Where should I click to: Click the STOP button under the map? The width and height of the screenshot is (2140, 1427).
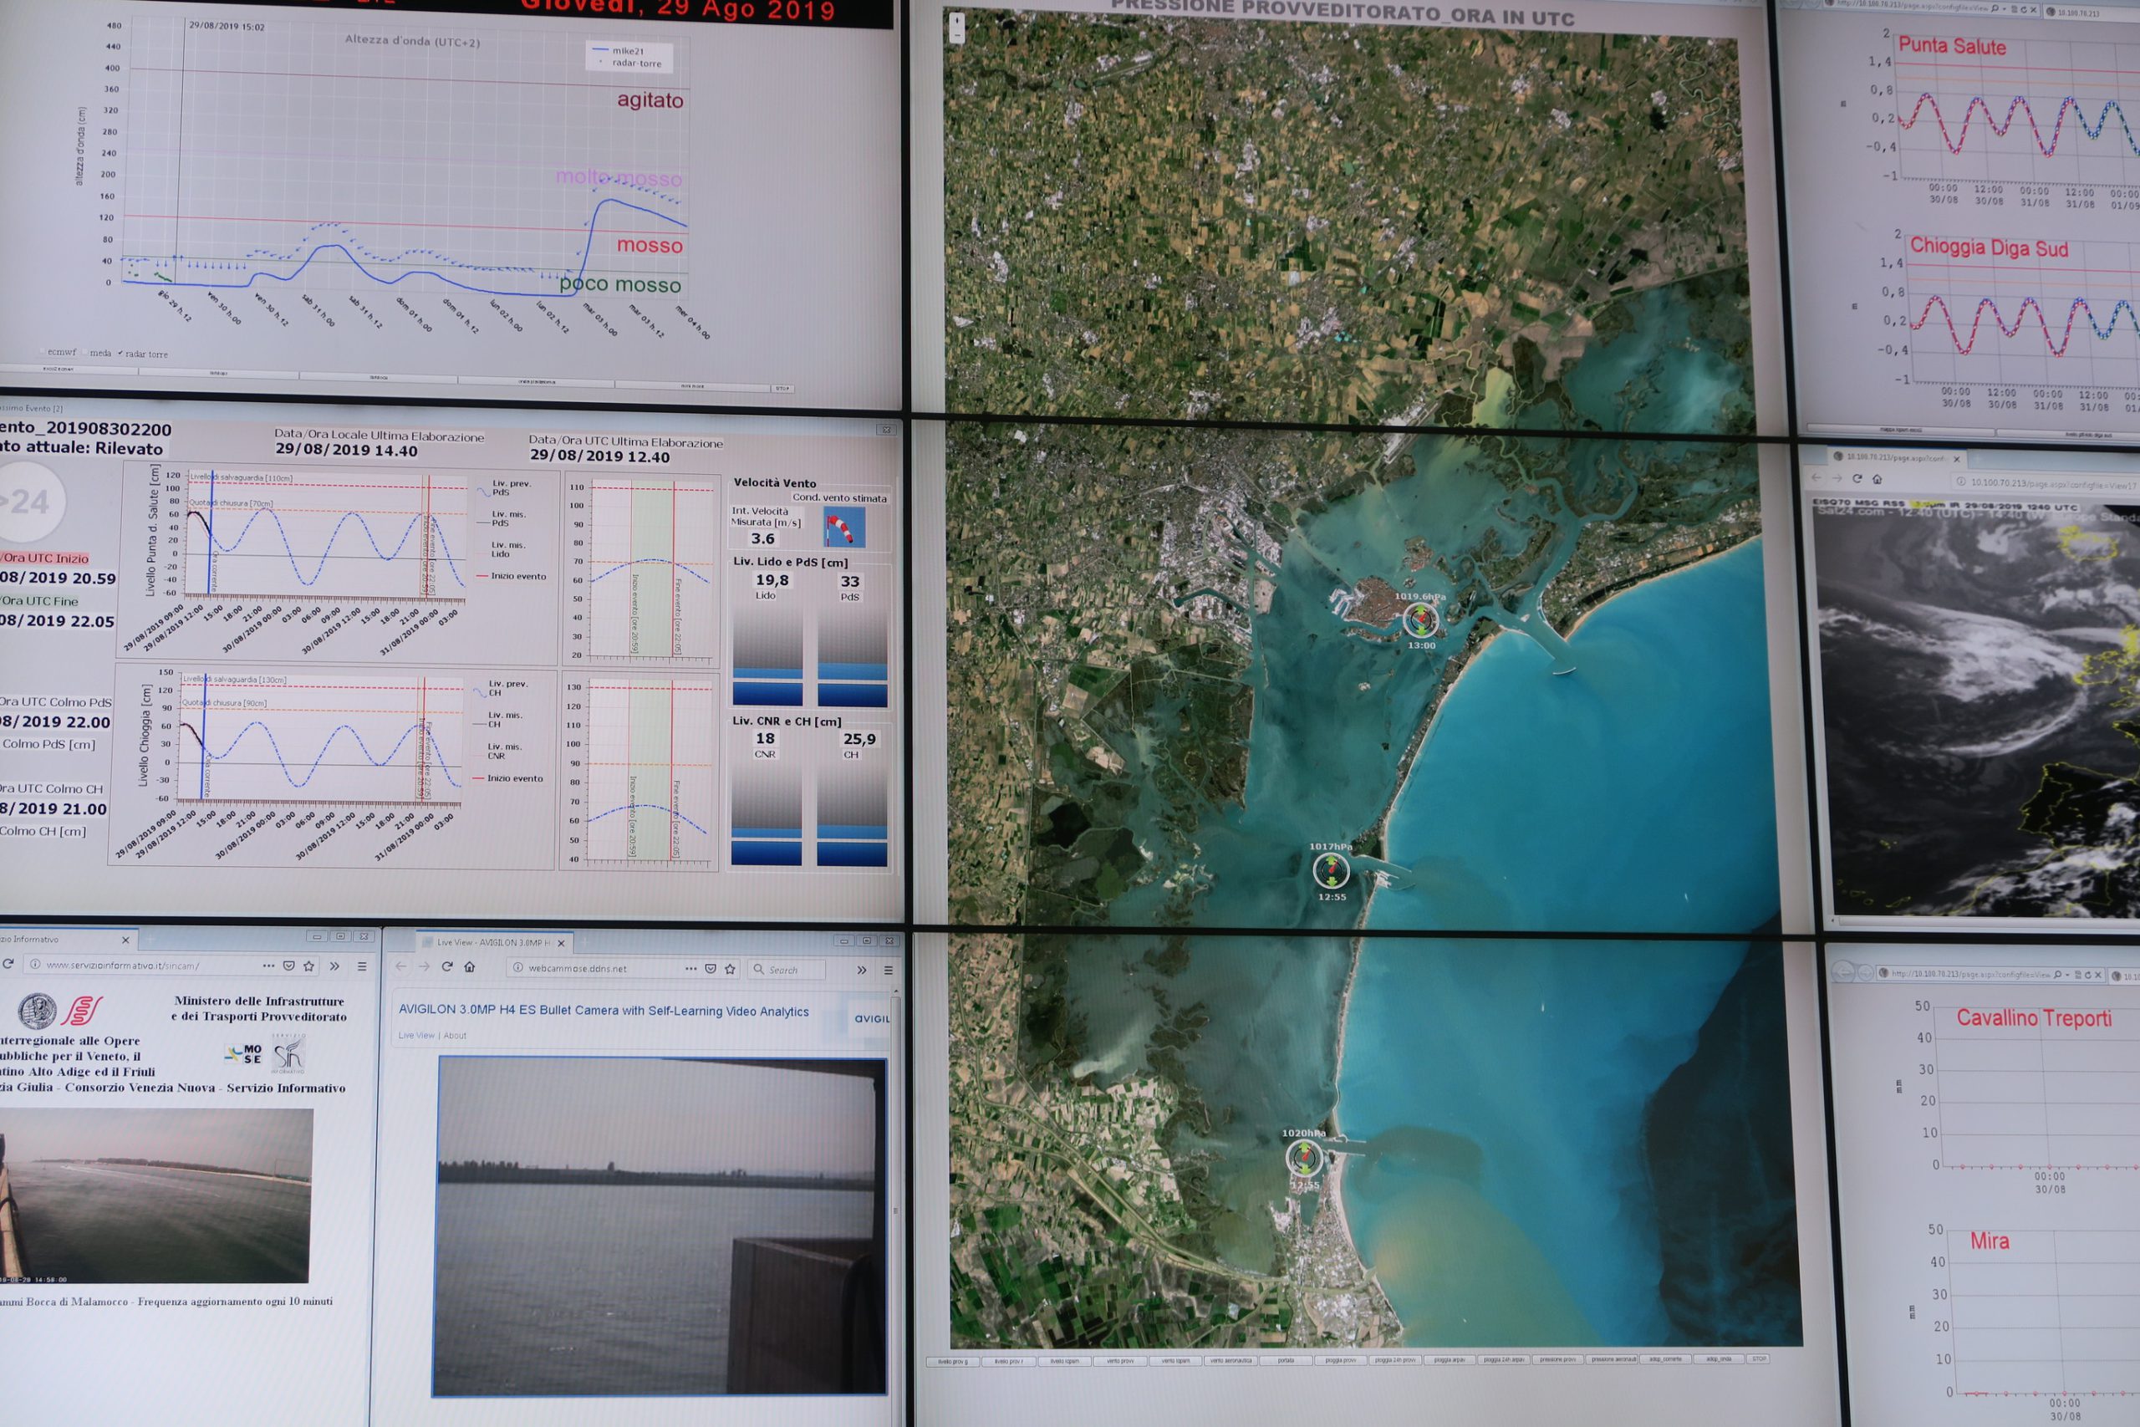1758,1358
